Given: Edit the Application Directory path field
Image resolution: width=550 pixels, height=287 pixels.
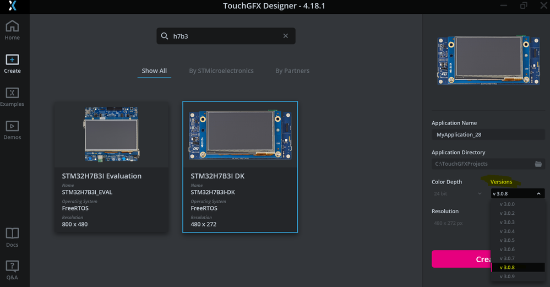Looking at the screenshot, I should [x=488, y=164].
